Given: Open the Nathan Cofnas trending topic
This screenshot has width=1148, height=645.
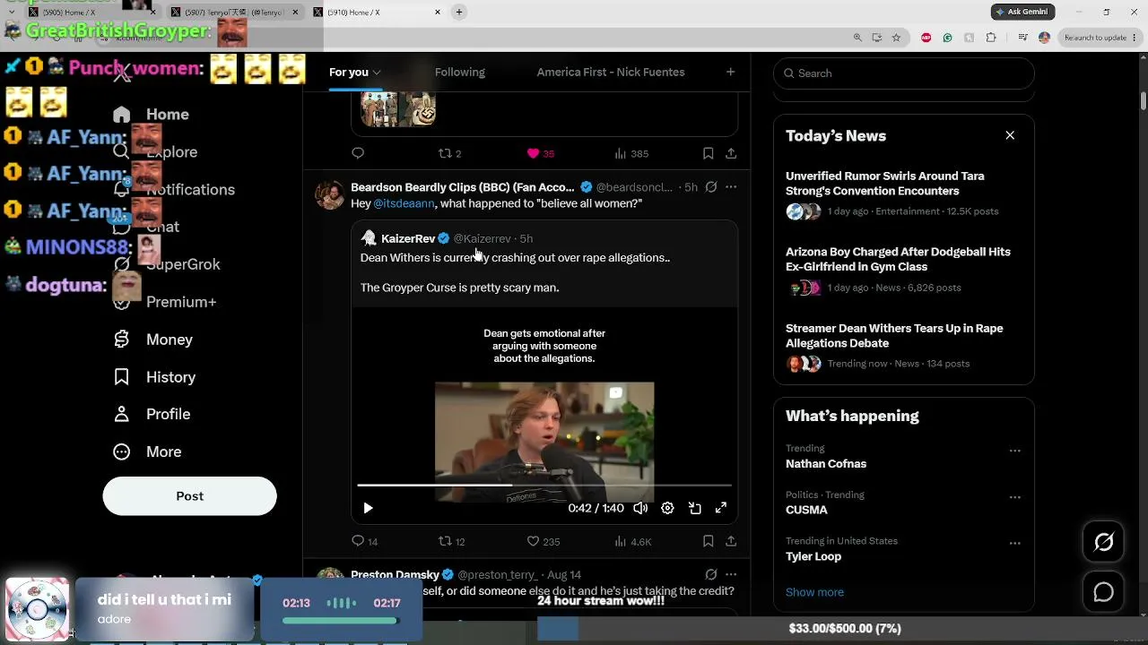Looking at the screenshot, I should pos(826,464).
